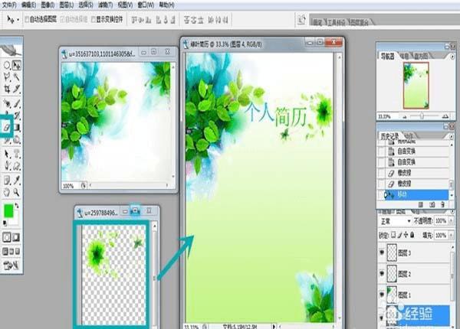This screenshot has height=329, width=460.
Task: Open the Move tool preset picker dropdown
Action: [x=18, y=20]
